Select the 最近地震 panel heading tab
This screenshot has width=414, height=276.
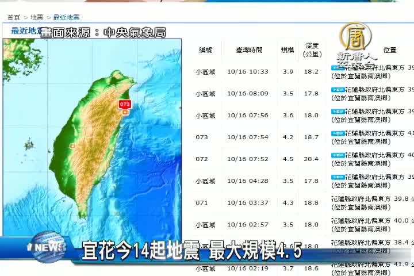point(23,31)
